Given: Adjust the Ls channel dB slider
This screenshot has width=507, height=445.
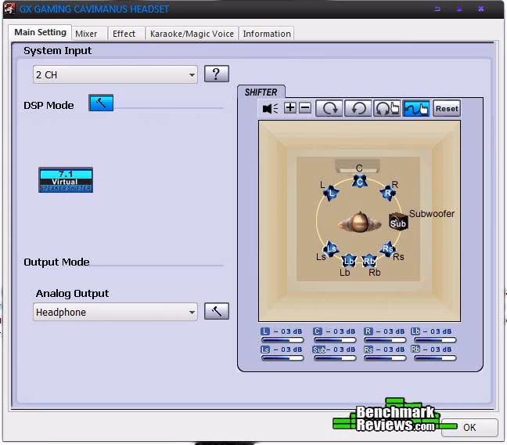Looking at the screenshot, I should pyautogui.click(x=282, y=358).
